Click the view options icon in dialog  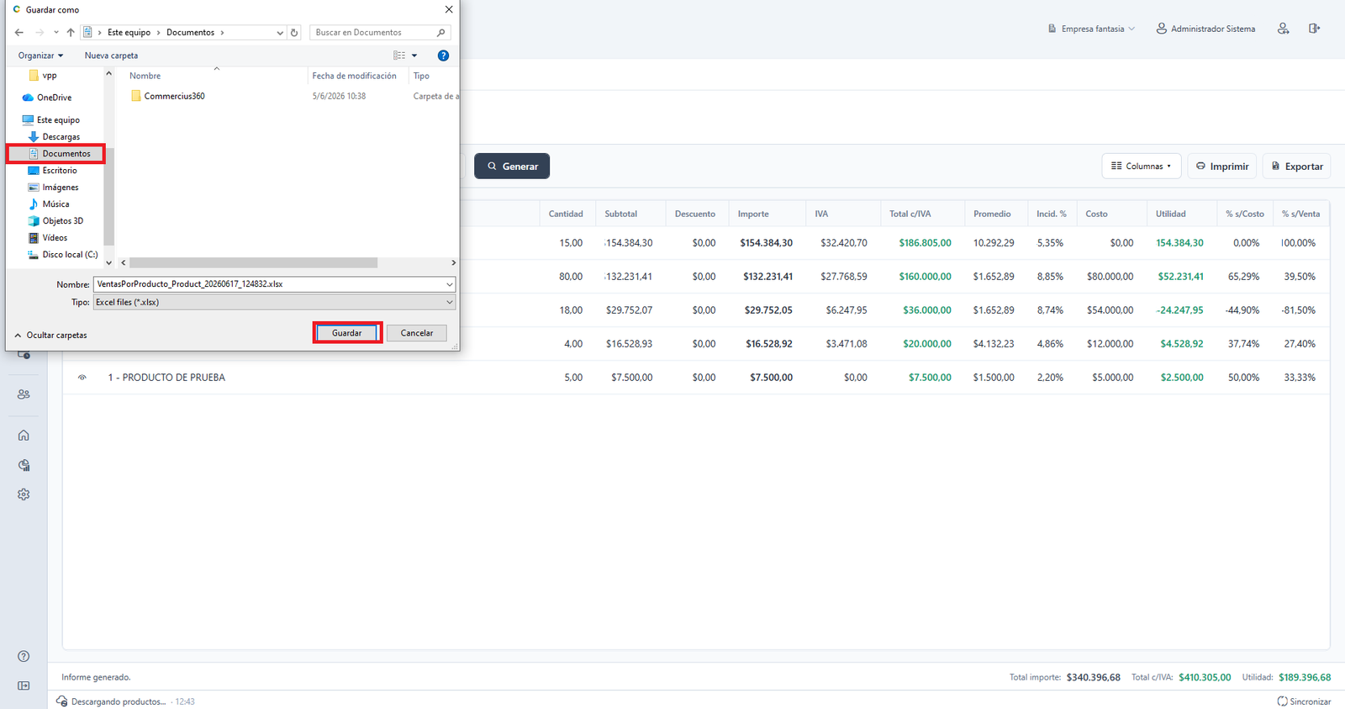pyautogui.click(x=399, y=56)
